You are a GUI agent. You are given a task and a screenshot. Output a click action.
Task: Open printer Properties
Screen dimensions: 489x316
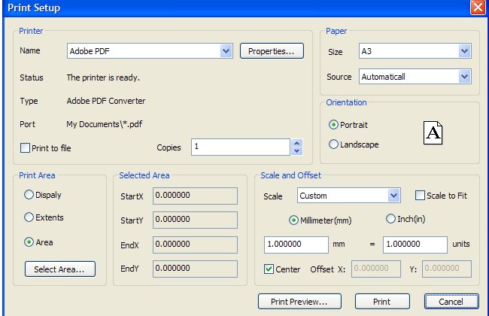click(272, 51)
